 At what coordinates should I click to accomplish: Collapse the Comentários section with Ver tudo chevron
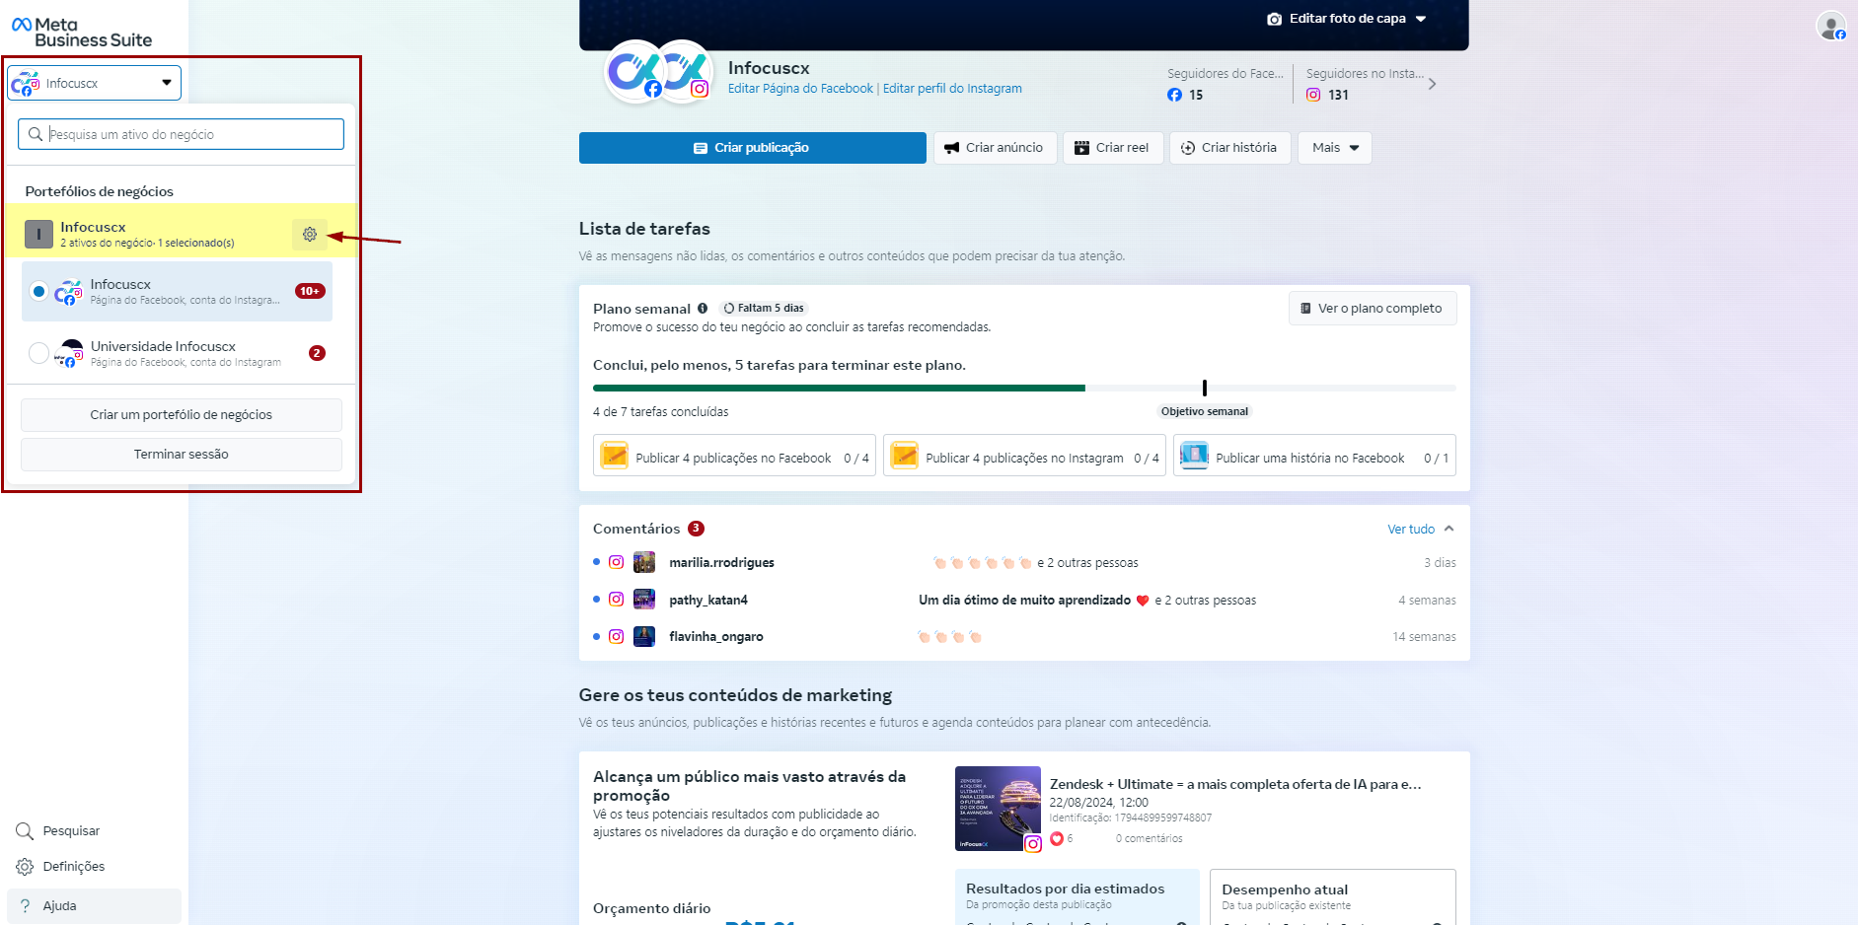1449,530
